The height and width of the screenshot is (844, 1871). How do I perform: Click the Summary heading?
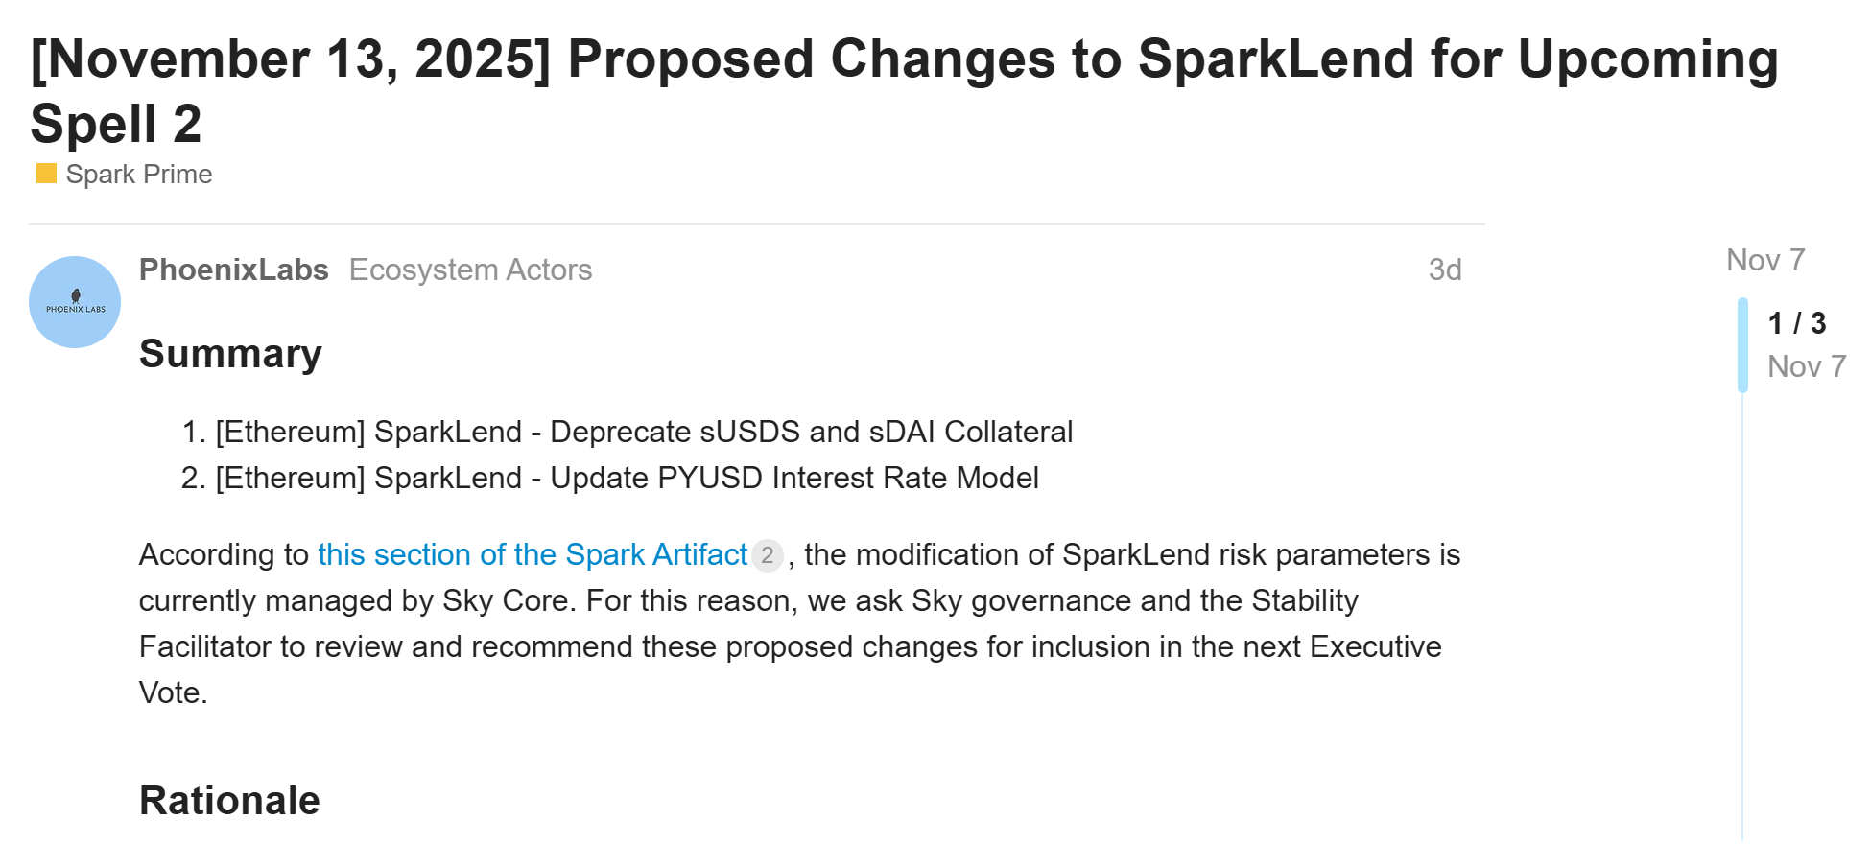[x=230, y=354]
